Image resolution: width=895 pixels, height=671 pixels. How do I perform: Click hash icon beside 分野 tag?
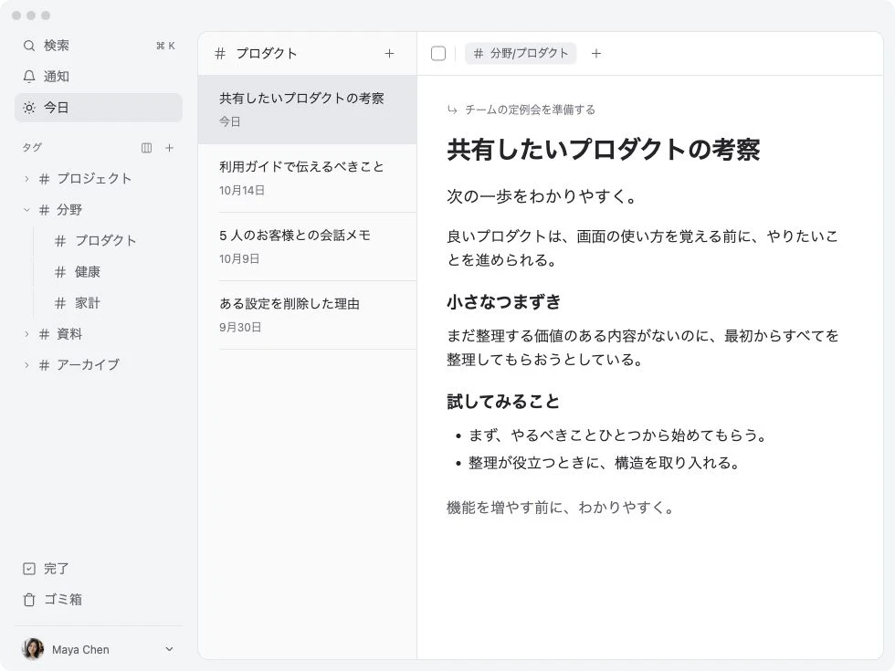pyautogui.click(x=45, y=210)
